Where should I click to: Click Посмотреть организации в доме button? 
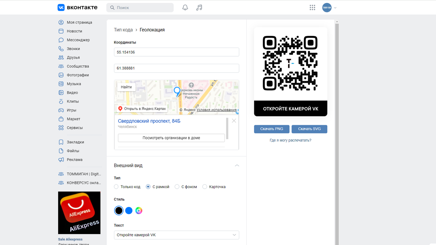tap(171, 138)
